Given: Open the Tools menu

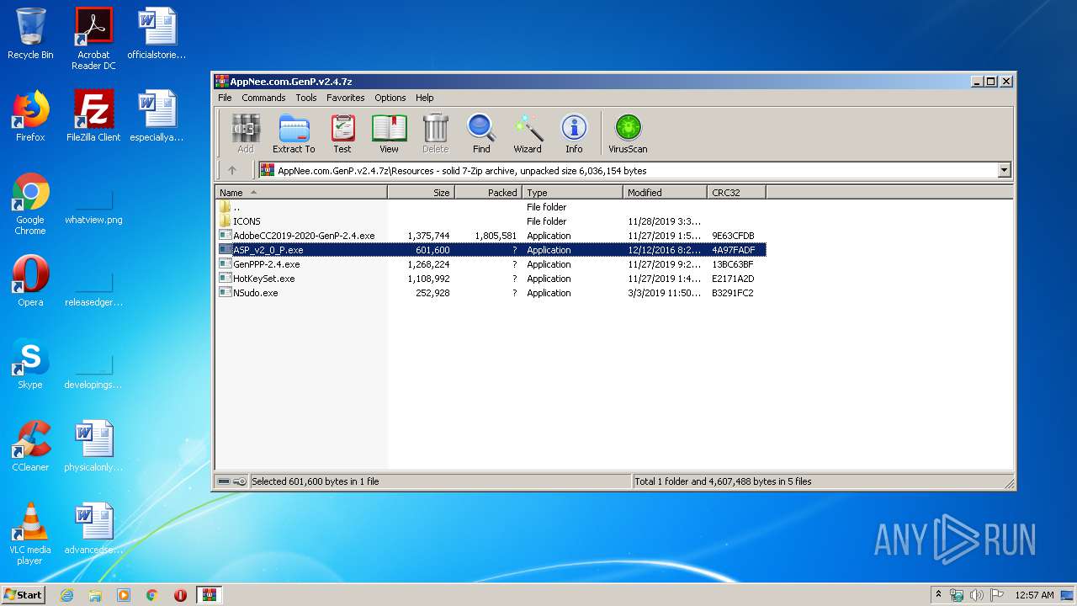Looking at the screenshot, I should pos(306,98).
